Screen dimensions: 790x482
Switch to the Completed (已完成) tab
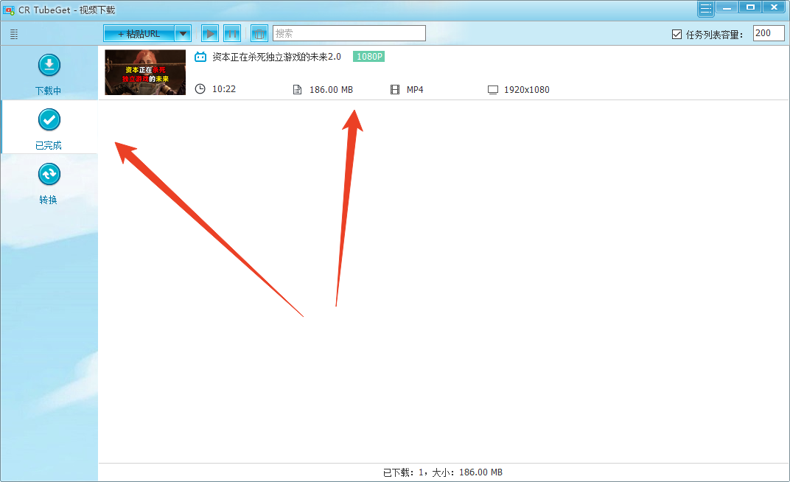[x=49, y=127]
